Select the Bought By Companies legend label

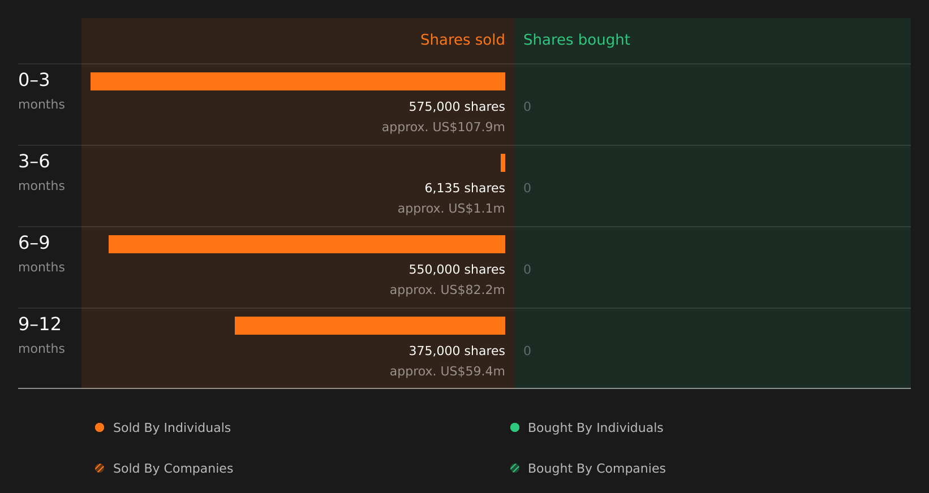596,469
